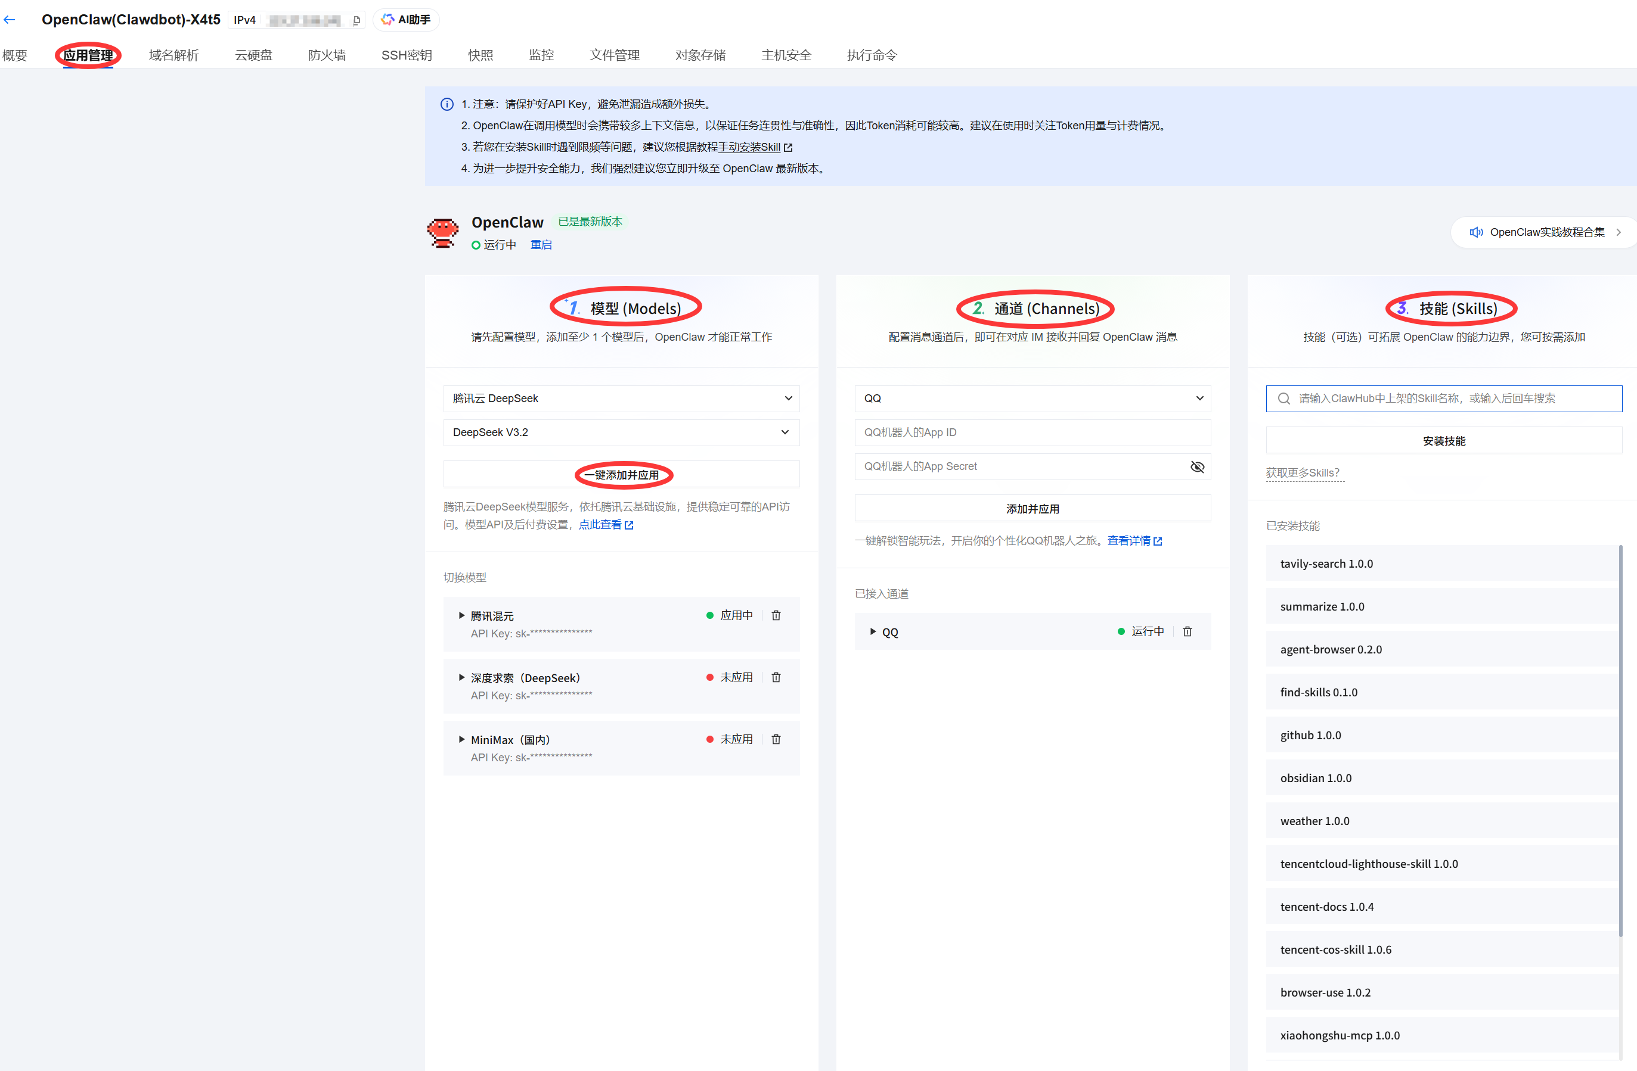Focus the ClawHub Skill search field

tap(1444, 398)
